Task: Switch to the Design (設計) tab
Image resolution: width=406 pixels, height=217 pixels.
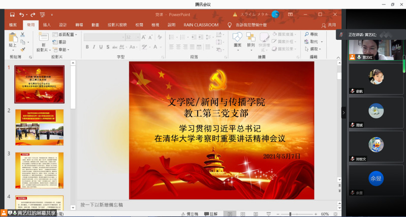Action: (63, 25)
